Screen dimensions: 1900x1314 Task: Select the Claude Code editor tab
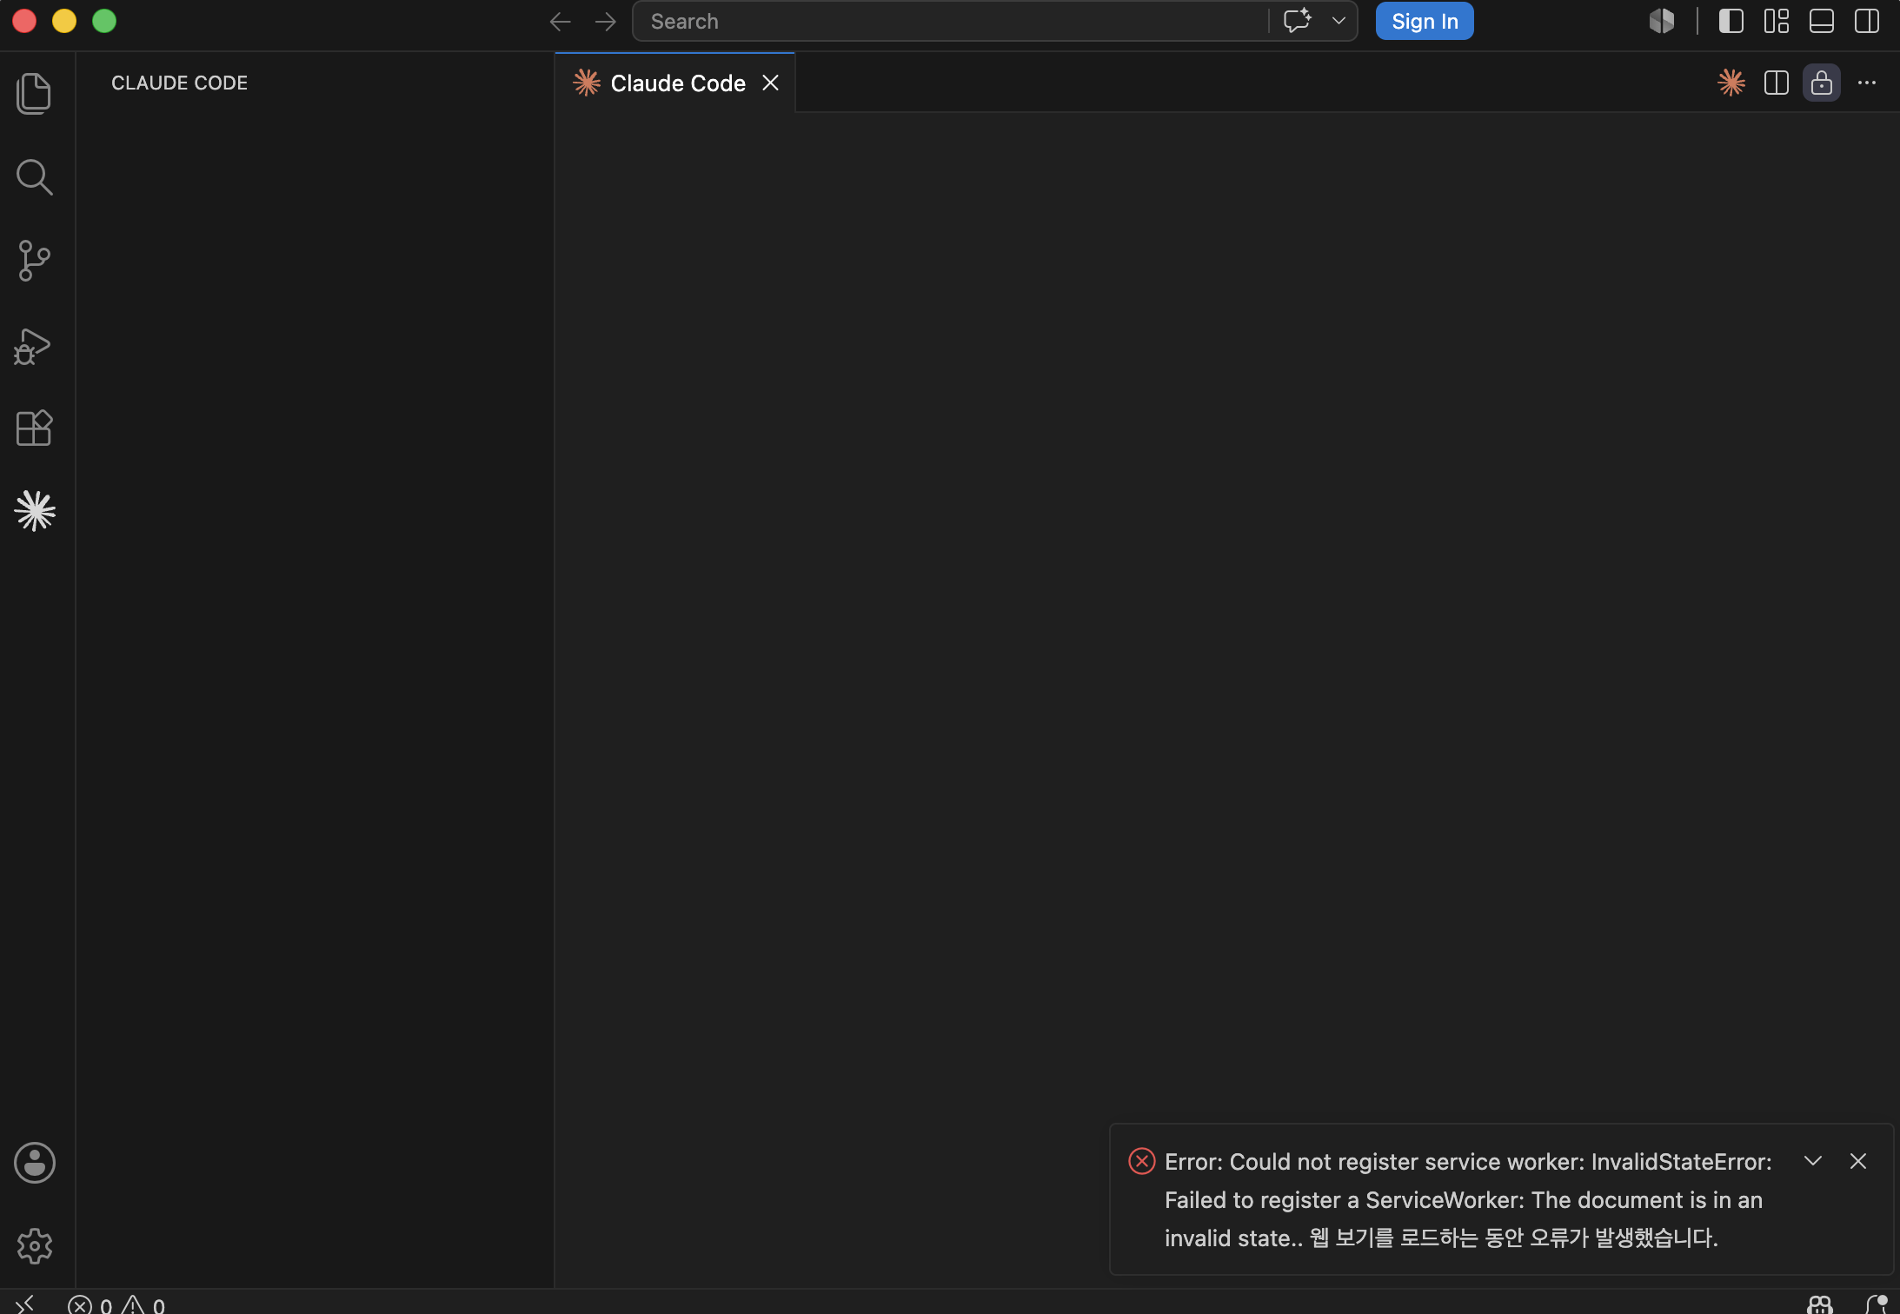pyautogui.click(x=674, y=83)
